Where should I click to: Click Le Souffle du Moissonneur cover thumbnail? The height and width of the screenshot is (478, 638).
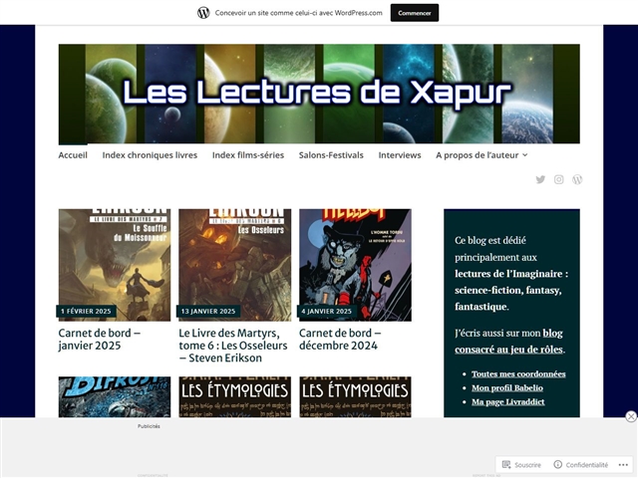tap(115, 265)
